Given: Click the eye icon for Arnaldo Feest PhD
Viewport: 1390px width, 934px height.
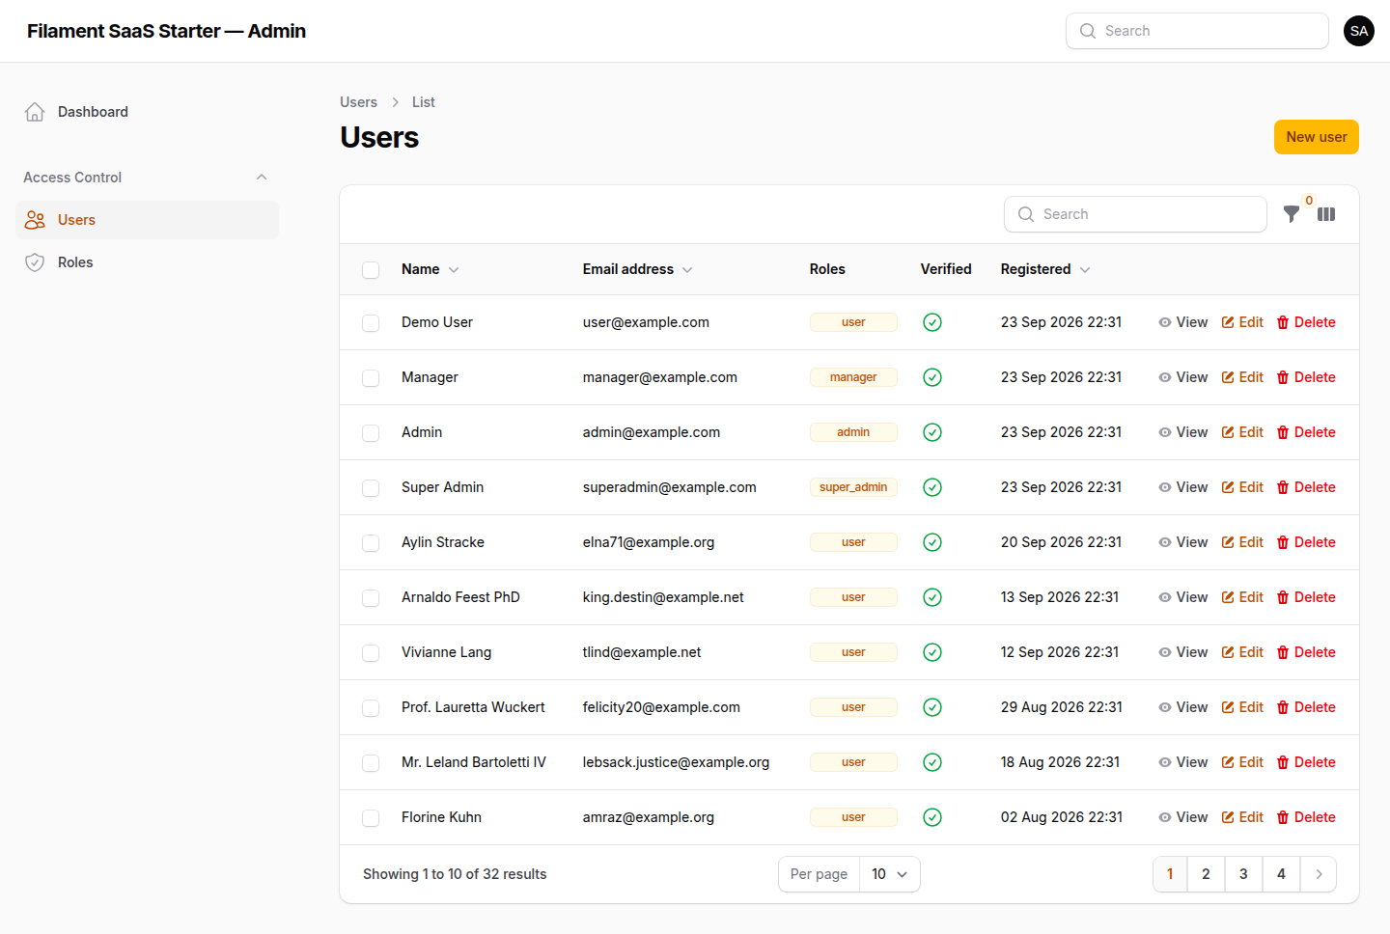Looking at the screenshot, I should (x=1165, y=597).
